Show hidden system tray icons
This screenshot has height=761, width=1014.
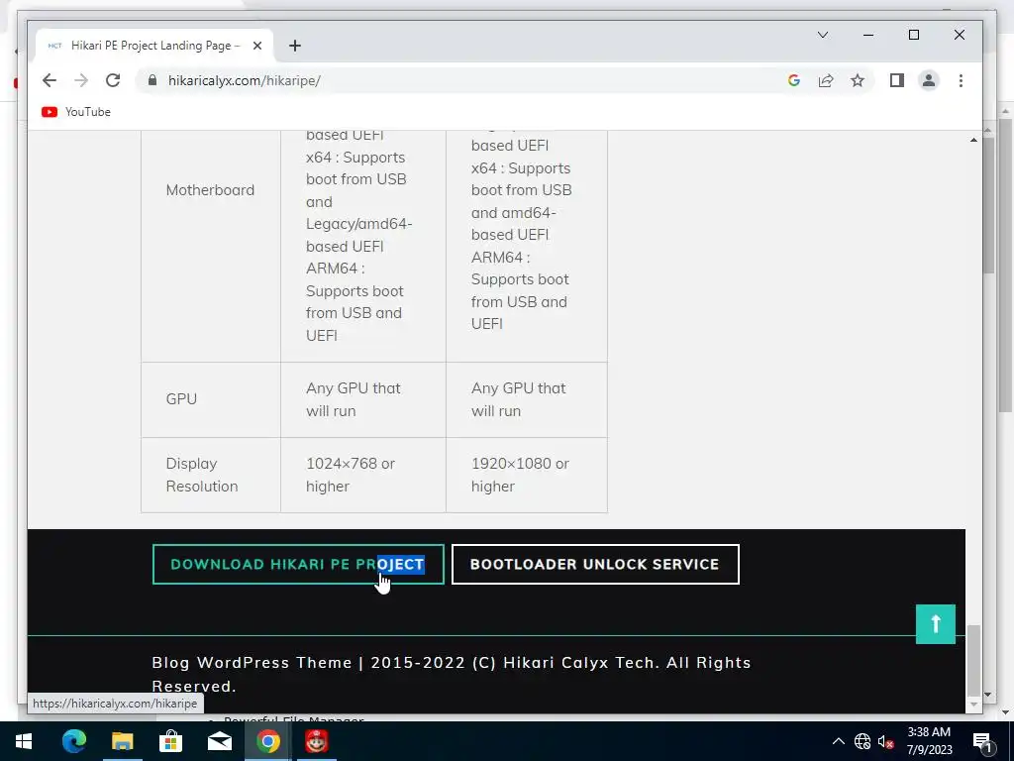pos(838,741)
